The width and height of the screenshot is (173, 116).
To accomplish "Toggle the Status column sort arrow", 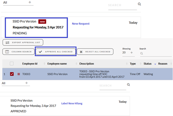I will (x=155, y=64).
